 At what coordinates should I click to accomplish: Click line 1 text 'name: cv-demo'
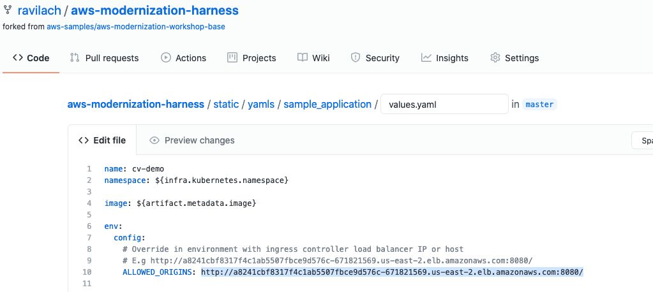click(134, 169)
